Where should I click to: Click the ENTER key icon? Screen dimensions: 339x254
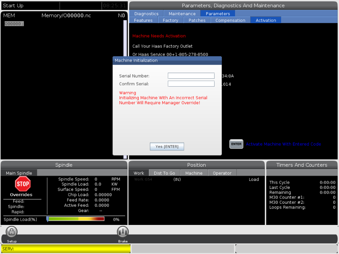tap(236, 144)
